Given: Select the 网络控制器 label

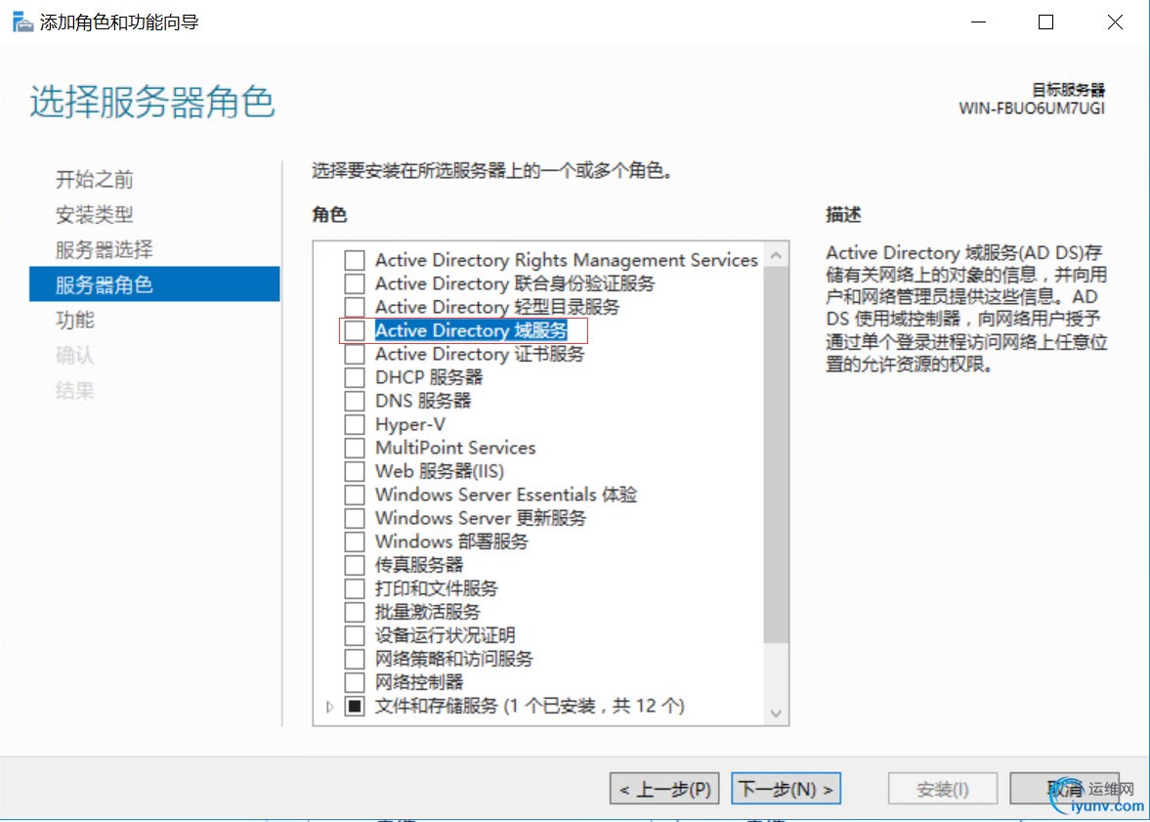Looking at the screenshot, I should click(x=419, y=682).
